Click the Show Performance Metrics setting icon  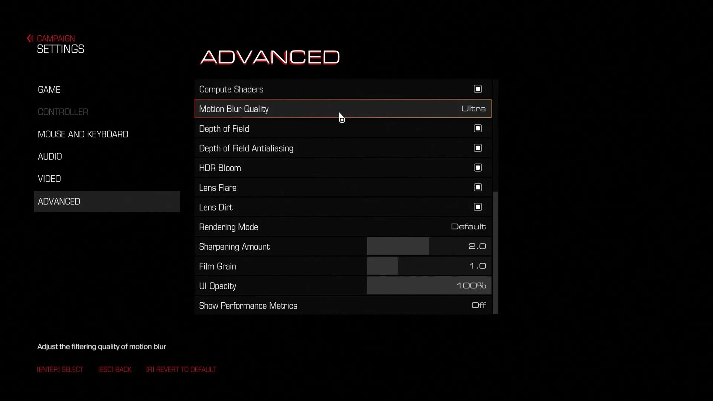click(x=478, y=305)
